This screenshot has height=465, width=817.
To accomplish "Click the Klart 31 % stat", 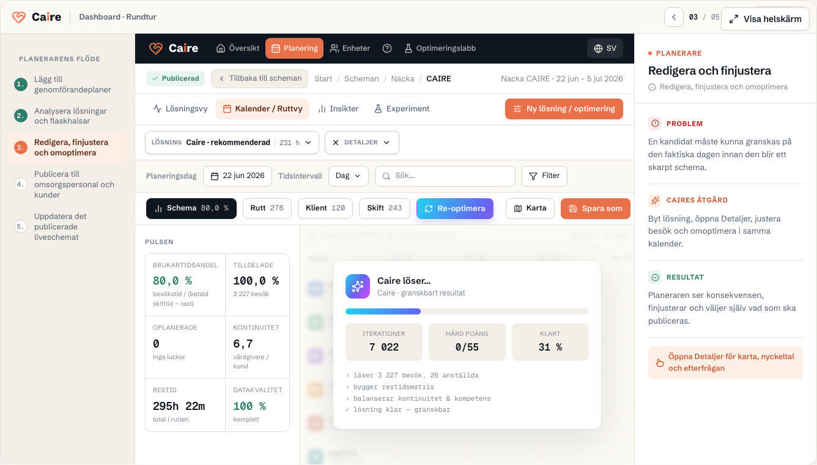I will [x=550, y=342].
